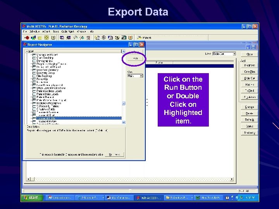279x209 pixels.
Task: Click the system tray clock
Action: coord(250,198)
